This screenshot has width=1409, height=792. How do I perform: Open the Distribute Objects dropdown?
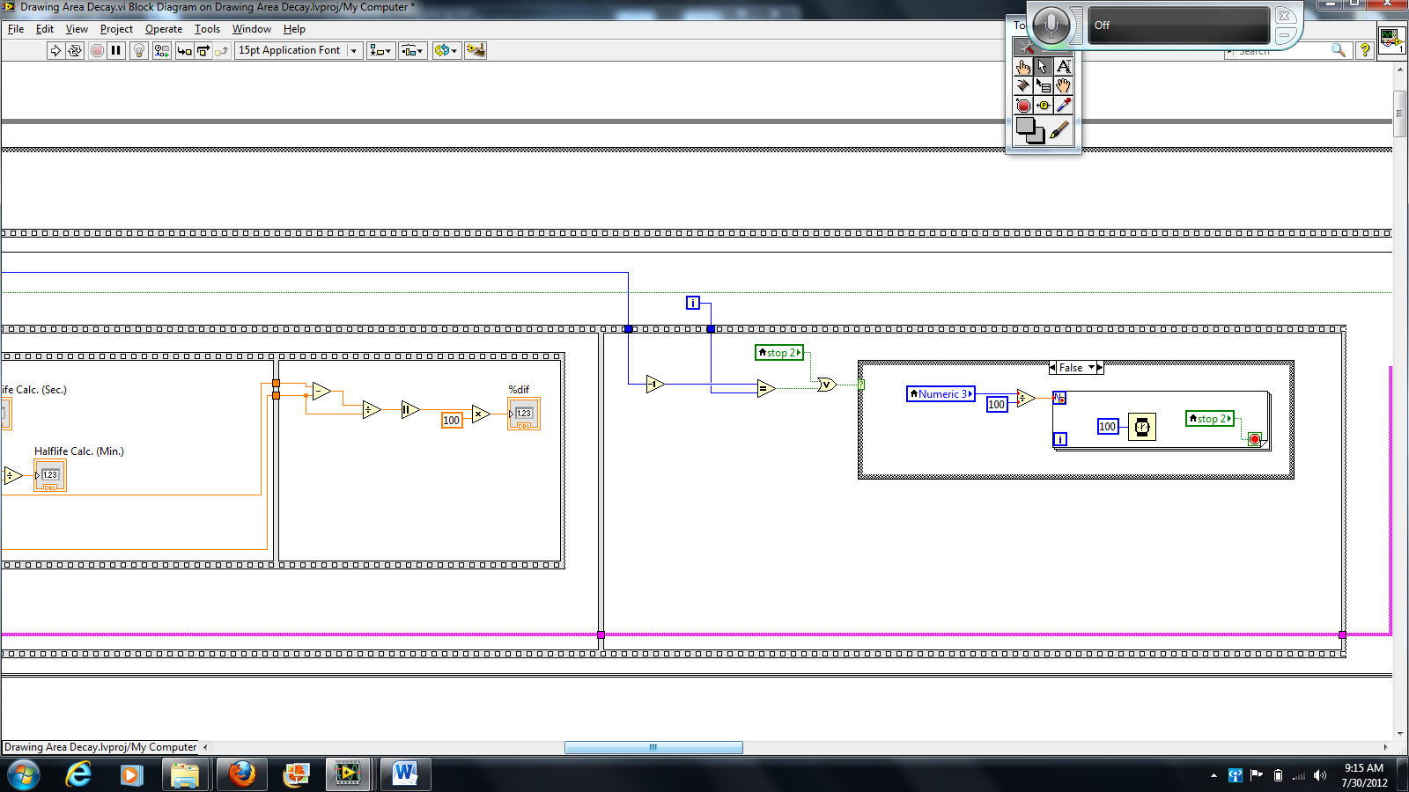[x=412, y=50]
